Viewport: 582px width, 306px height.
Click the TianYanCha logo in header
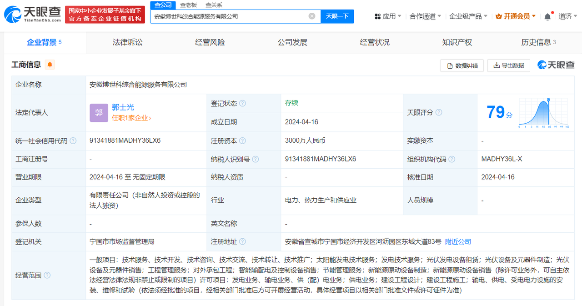(x=32, y=15)
